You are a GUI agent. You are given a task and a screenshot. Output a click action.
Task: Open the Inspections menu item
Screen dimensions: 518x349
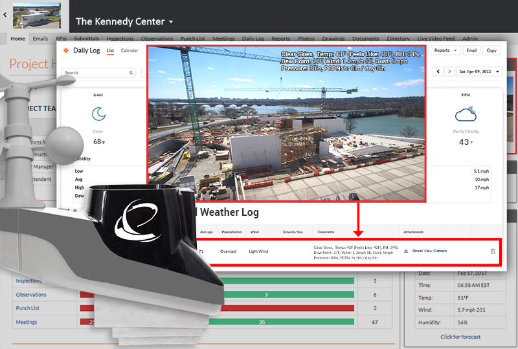(x=120, y=39)
